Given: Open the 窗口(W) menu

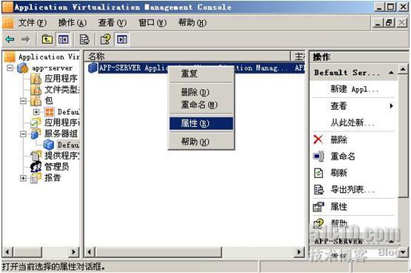Looking at the screenshot, I should click(153, 23).
